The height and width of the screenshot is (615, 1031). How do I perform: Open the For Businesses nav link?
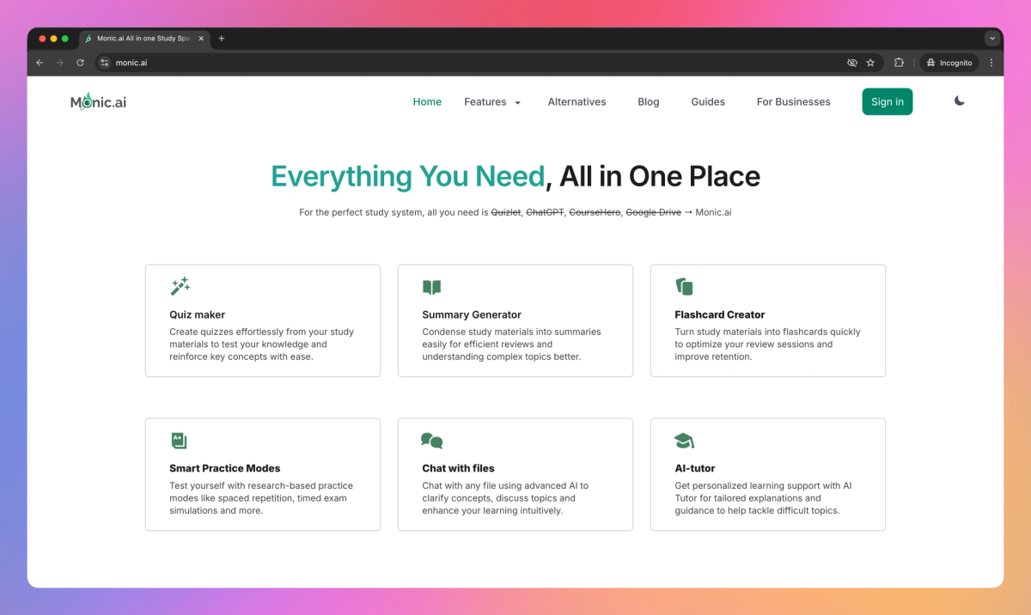click(x=793, y=101)
